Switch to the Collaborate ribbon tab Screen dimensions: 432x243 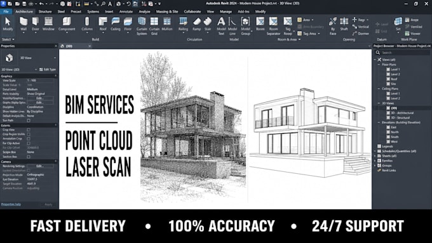click(192, 11)
